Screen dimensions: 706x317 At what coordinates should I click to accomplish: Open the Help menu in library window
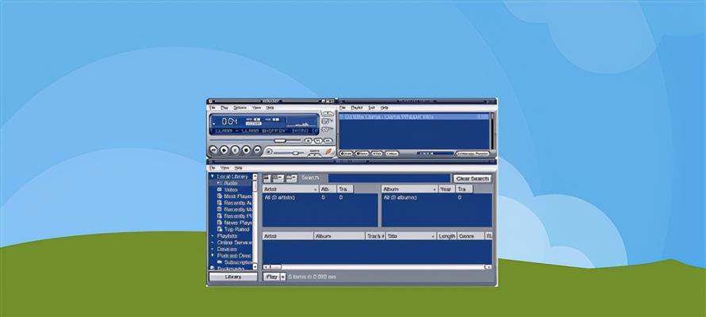[238, 168]
